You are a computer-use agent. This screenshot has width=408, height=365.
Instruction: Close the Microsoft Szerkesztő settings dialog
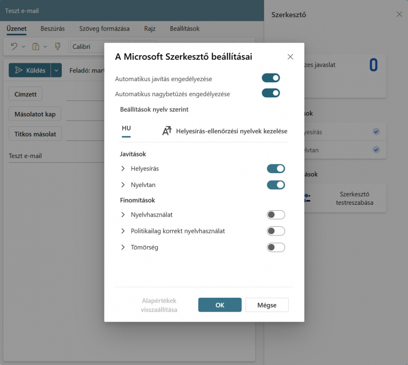[x=290, y=57]
